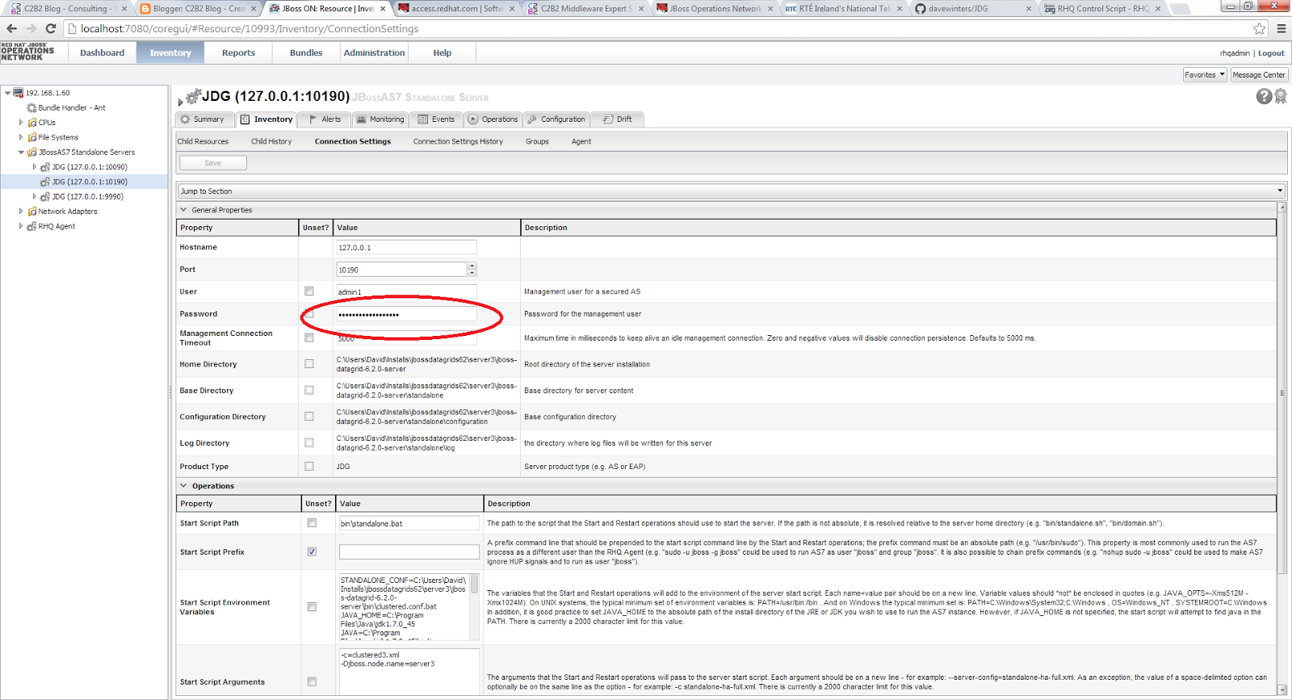Image resolution: width=1292 pixels, height=700 pixels.
Task: Switch to the Child History subtab
Action: pos(271,141)
